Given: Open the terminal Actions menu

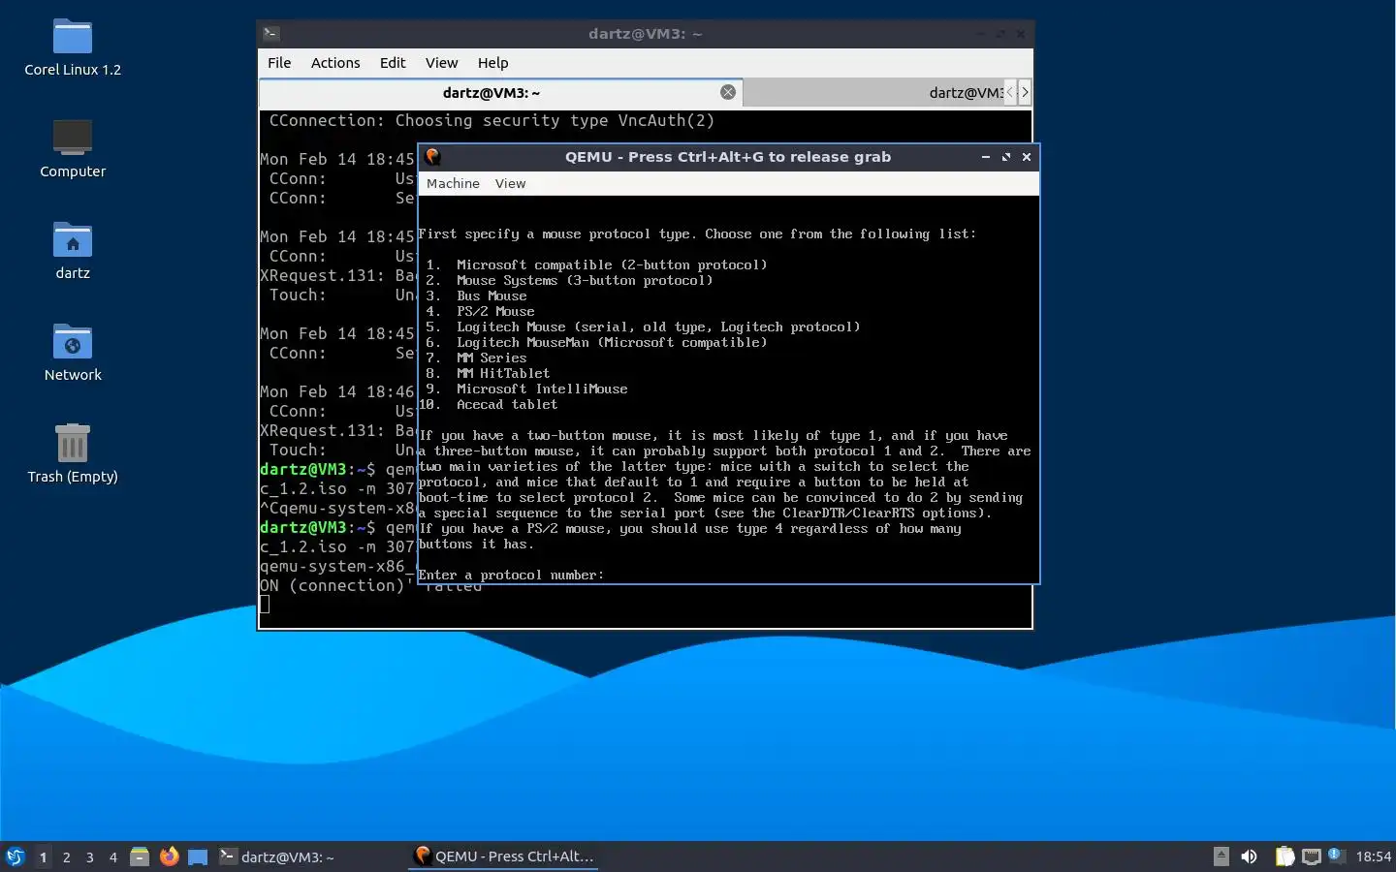Looking at the screenshot, I should pos(335,63).
